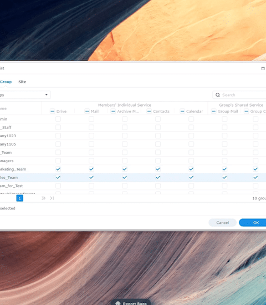Select the Marketing_Team row name
The height and width of the screenshot is (305, 266).
point(13,169)
